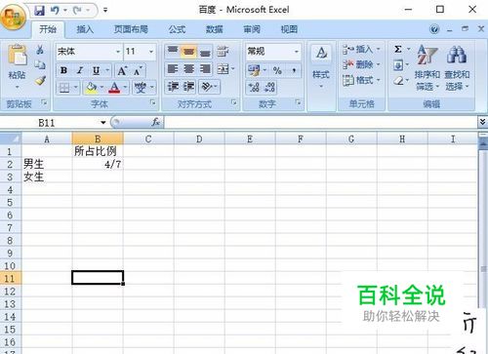Copy the selected cells

coord(40,64)
